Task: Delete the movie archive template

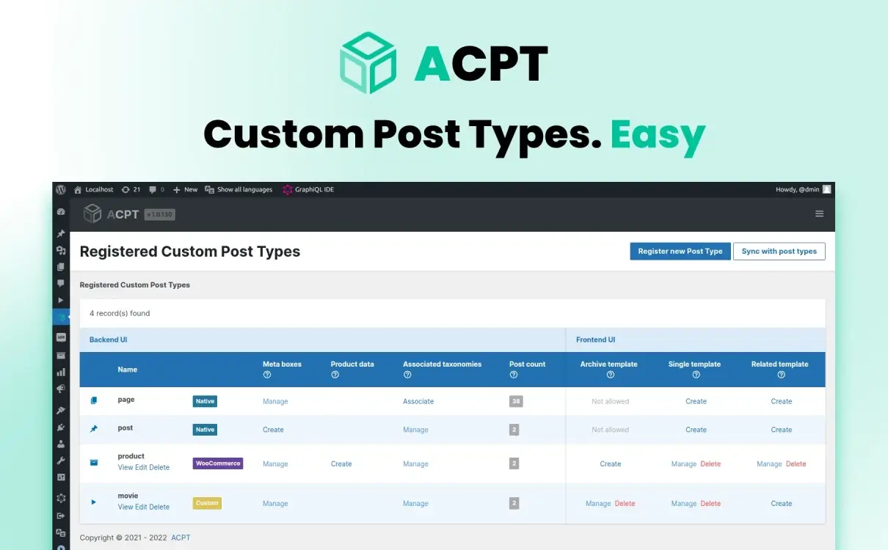Action: pyautogui.click(x=625, y=503)
